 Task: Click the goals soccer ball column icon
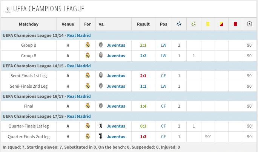point(179,24)
